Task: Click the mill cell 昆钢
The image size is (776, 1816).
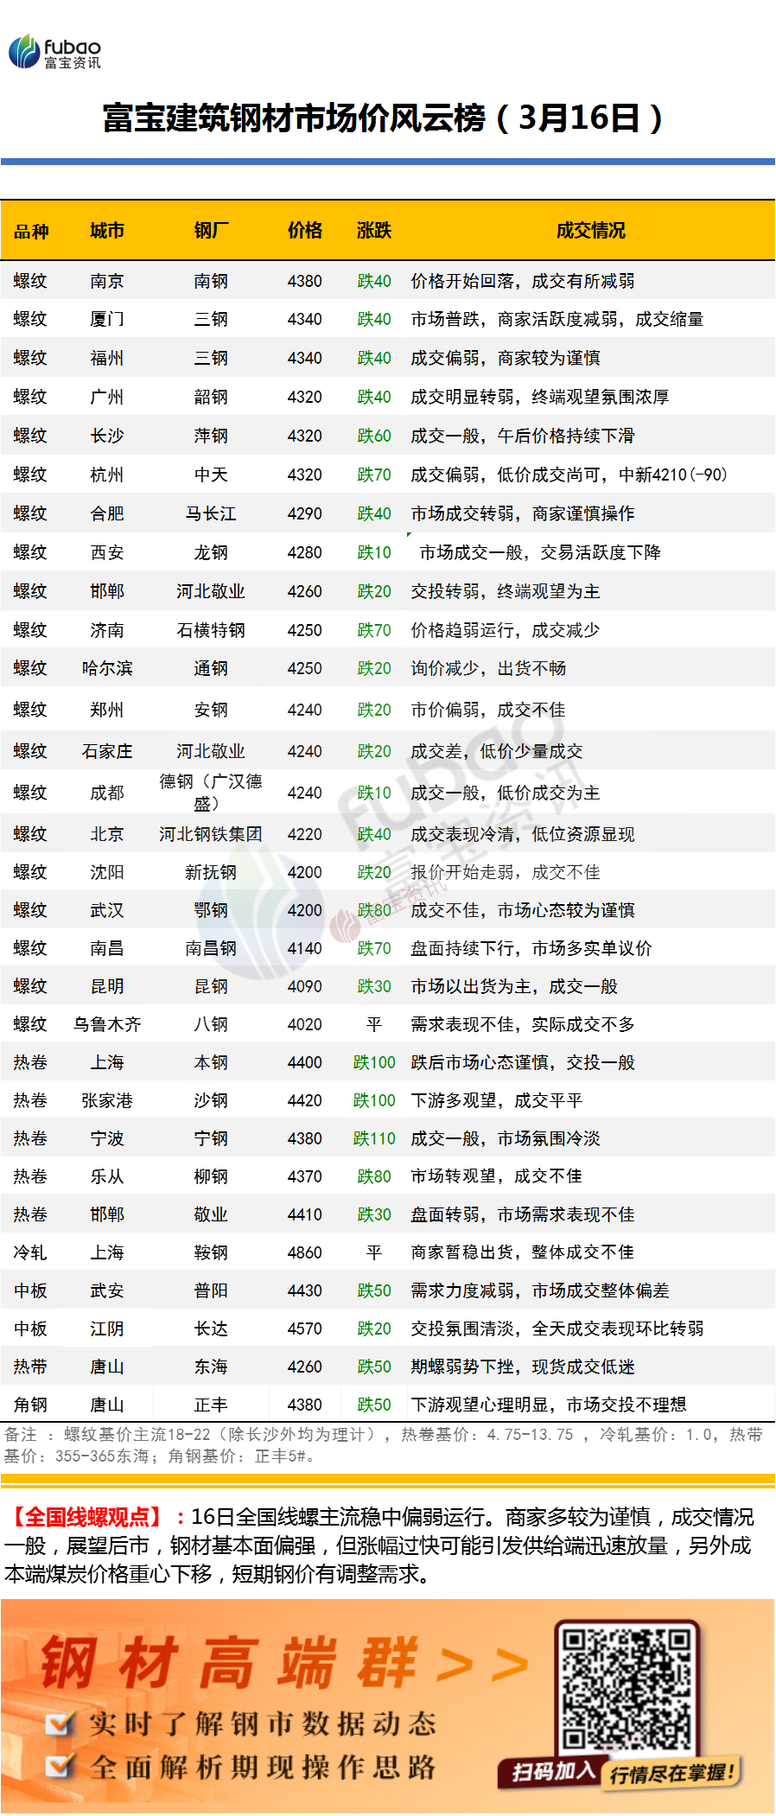Action: click(x=211, y=986)
